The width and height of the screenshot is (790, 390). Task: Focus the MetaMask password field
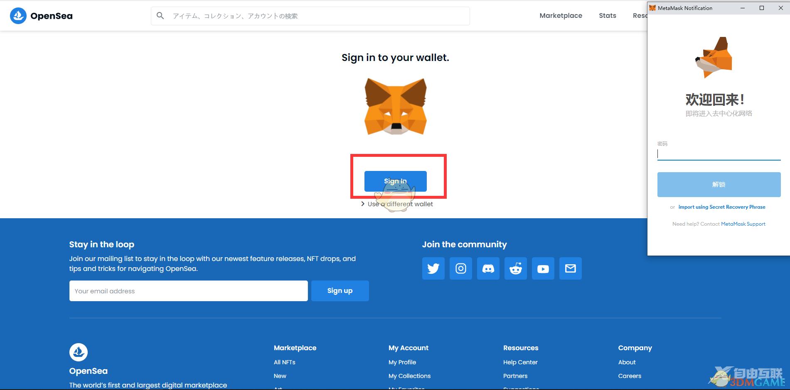click(719, 154)
